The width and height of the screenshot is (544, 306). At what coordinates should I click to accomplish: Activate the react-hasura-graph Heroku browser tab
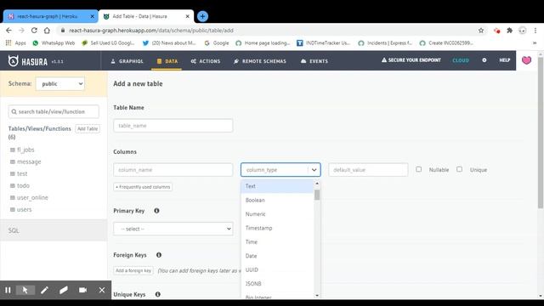51,16
